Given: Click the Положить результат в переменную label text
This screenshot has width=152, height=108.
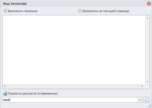Looking at the screenshot, I should [33, 93].
